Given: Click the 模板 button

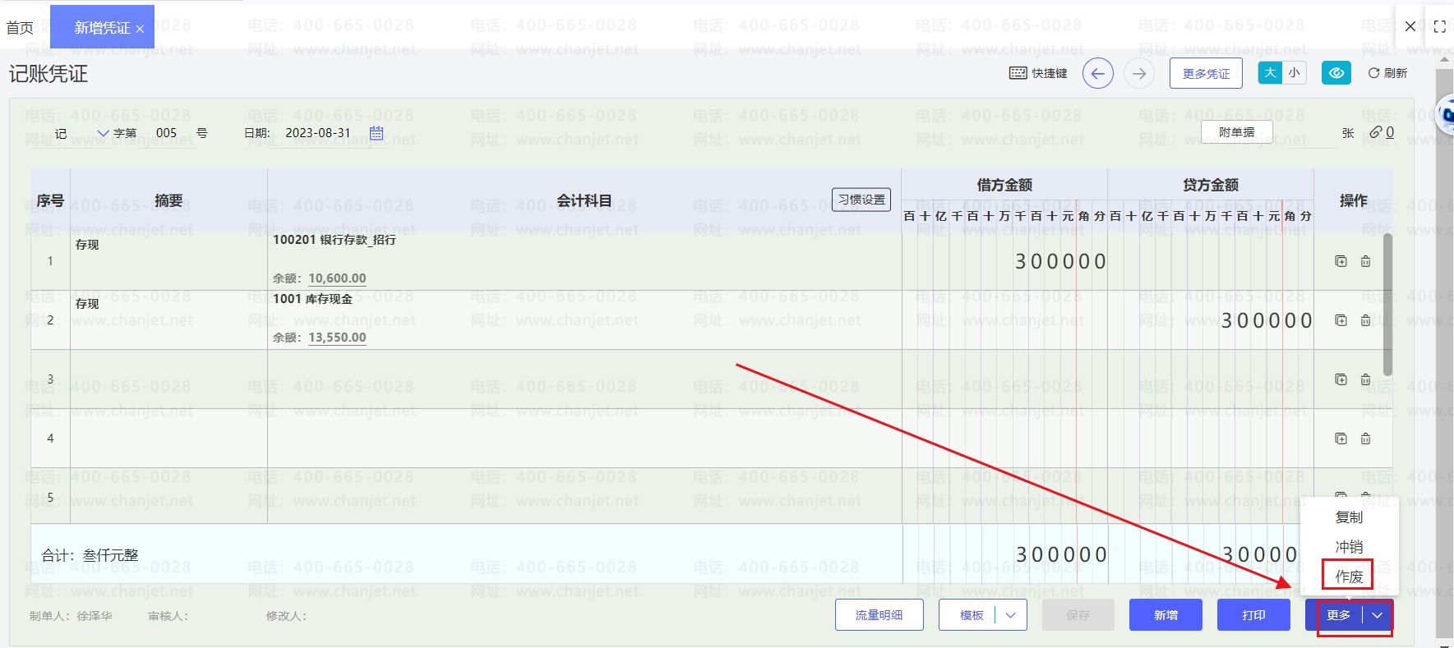Looking at the screenshot, I should 972,615.
